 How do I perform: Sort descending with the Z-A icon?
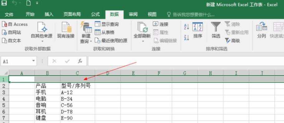[187, 37]
